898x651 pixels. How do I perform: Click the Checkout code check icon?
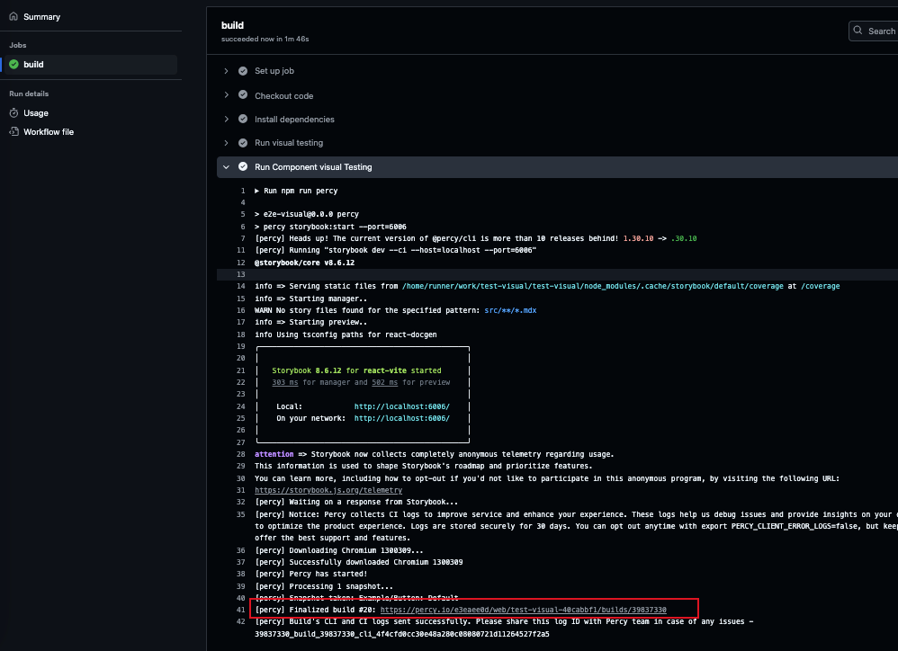243,95
